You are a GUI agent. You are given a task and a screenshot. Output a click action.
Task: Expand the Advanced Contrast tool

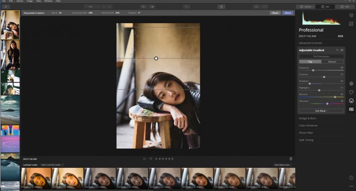click(x=310, y=43)
